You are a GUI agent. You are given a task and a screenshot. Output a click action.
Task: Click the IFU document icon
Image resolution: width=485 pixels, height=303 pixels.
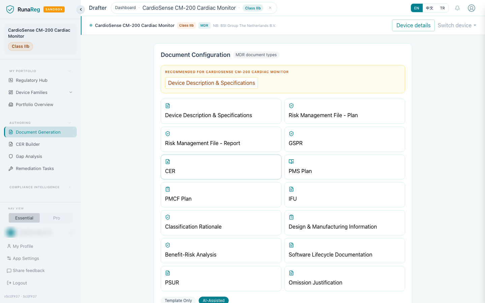pos(291,189)
